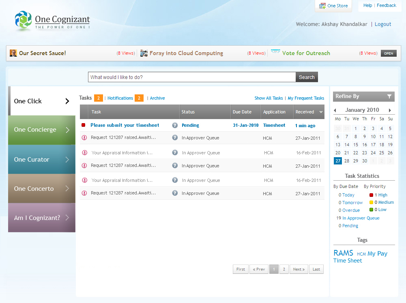Switch to the Notifications tab

120,98
